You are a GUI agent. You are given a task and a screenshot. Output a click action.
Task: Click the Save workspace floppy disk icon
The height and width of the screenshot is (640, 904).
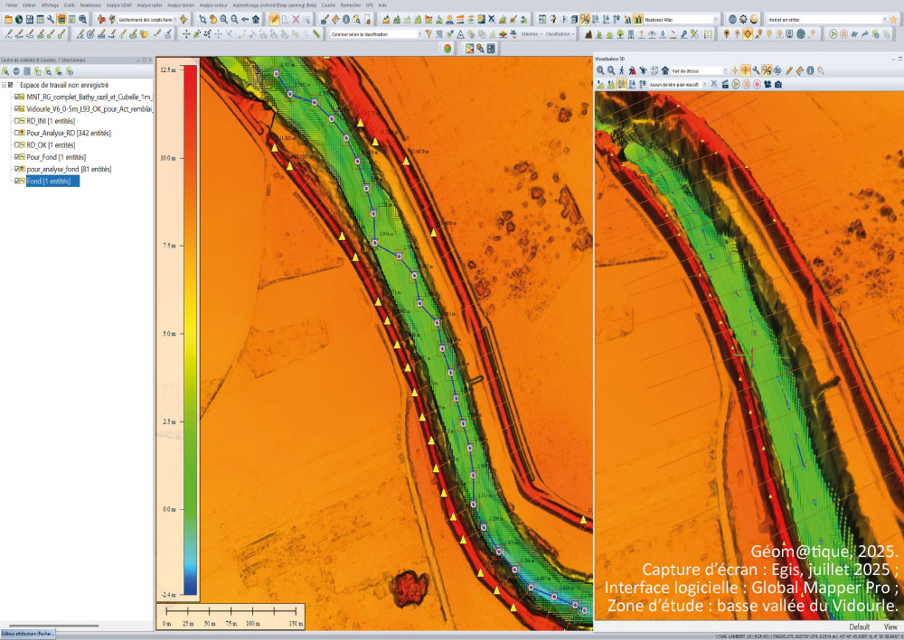click(x=30, y=18)
